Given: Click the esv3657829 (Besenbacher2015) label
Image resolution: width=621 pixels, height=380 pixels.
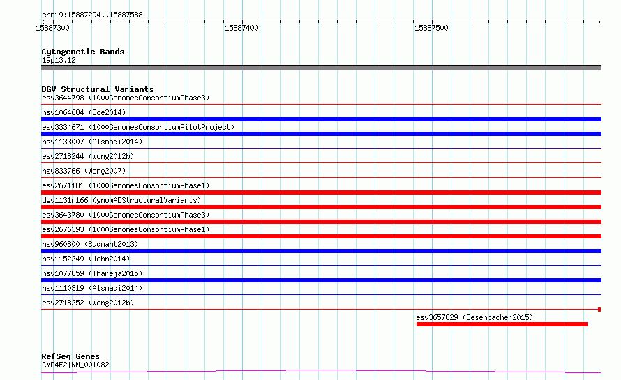Looking at the screenshot, I should pyautogui.click(x=474, y=317).
